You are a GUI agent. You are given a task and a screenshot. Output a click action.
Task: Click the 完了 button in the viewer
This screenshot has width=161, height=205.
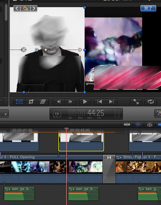[148, 8]
